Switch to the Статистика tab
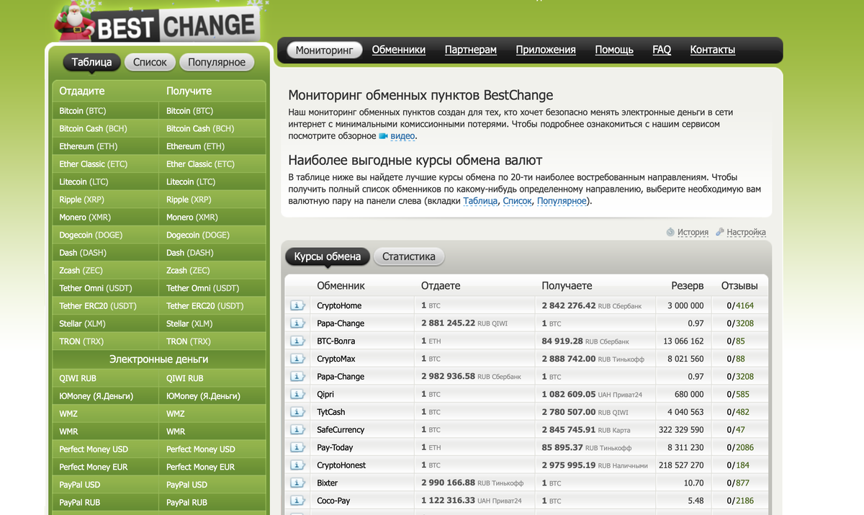Image resolution: width=864 pixels, height=515 pixels. [x=408, y=256]
